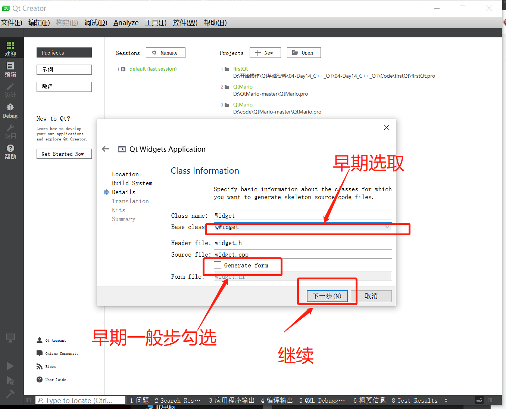The height and width of the screenshot is (409, 506).
Task: Click the Open project button
Action: tap(304, 53)
